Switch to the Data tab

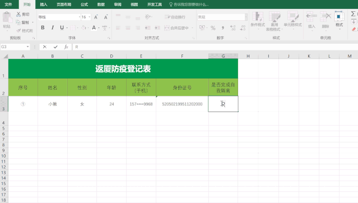tap(101, 4)
